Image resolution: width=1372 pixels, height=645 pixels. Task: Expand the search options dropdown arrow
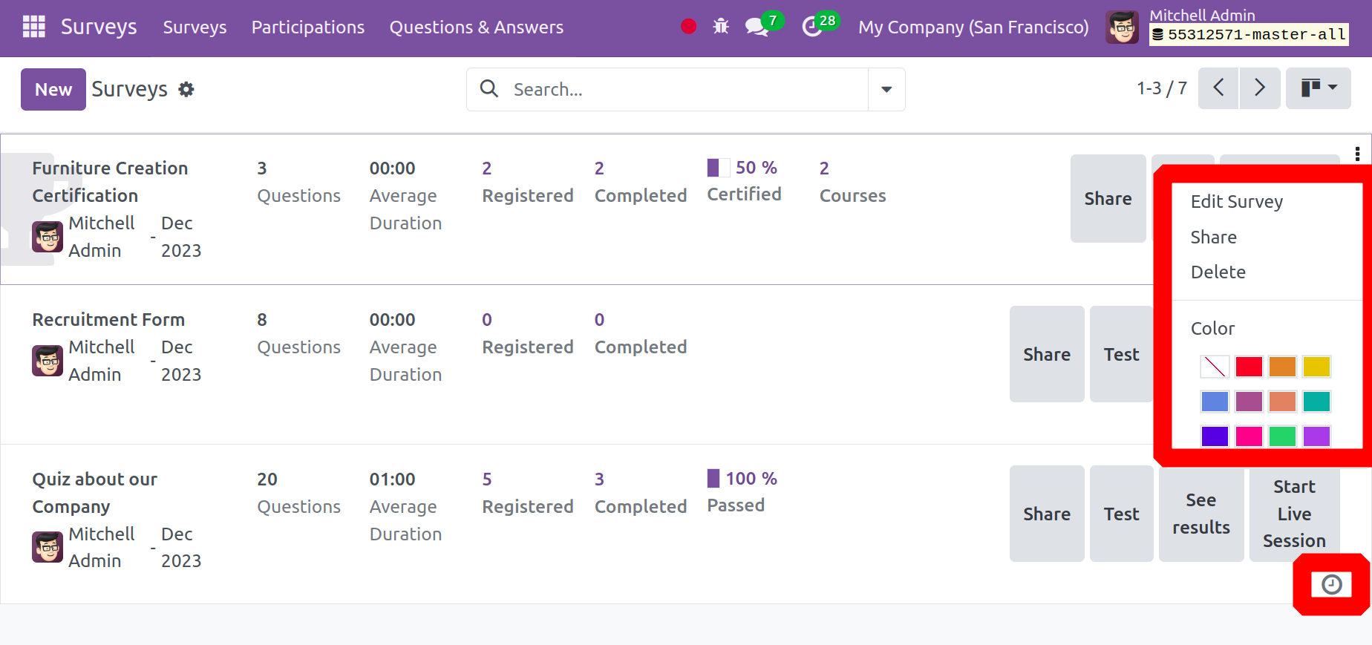886,90
